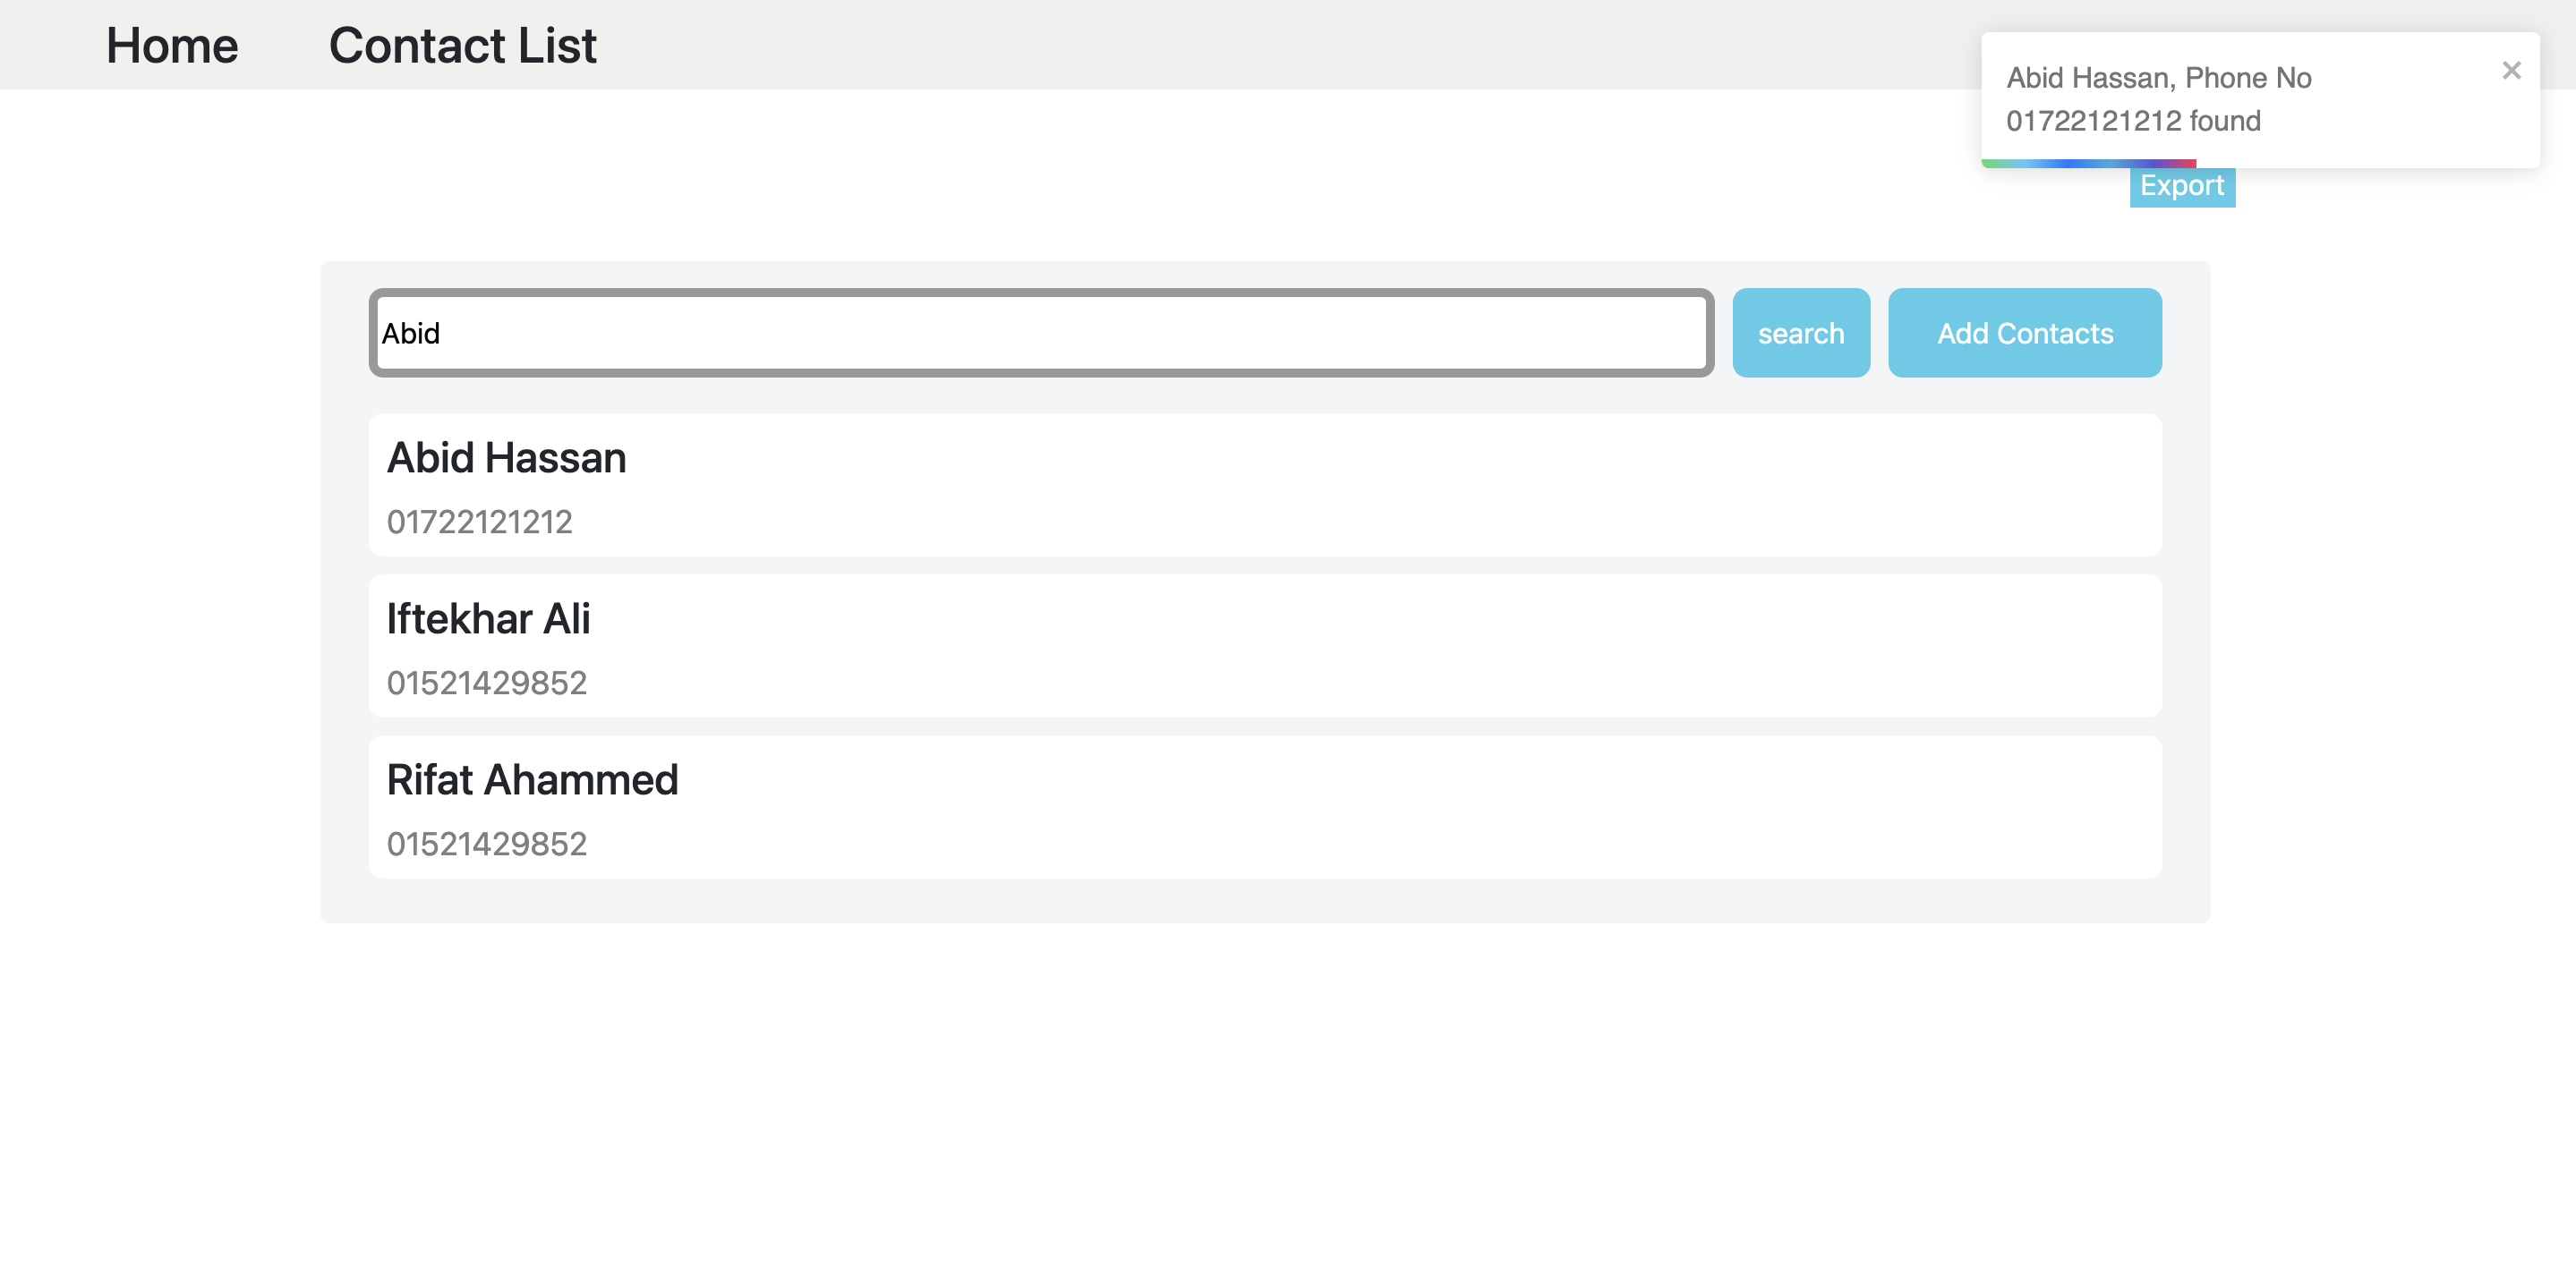Click the Rifat Ahammed name heading
The height and width of the screenshot is (1274, 2576).
coord(533,779)
